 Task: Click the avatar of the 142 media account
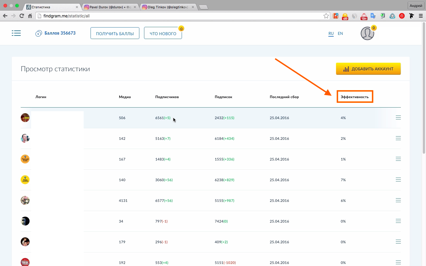click(x=25, y=138)
